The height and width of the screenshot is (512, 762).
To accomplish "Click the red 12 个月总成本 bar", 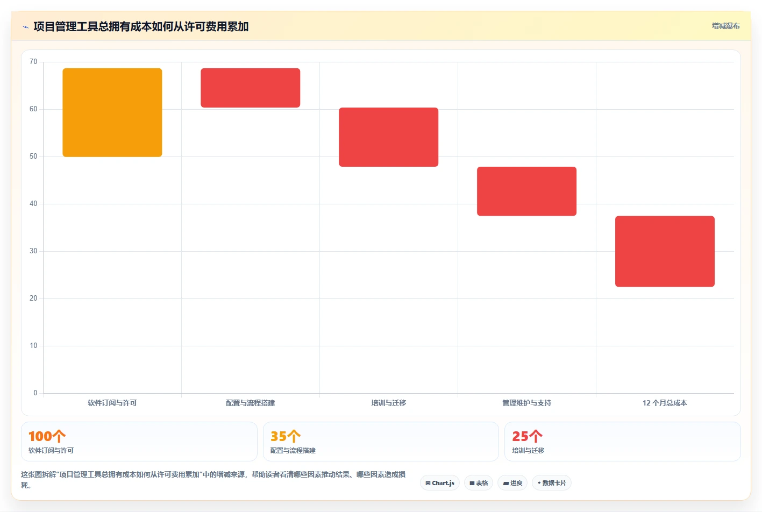I will pos(665,251).
